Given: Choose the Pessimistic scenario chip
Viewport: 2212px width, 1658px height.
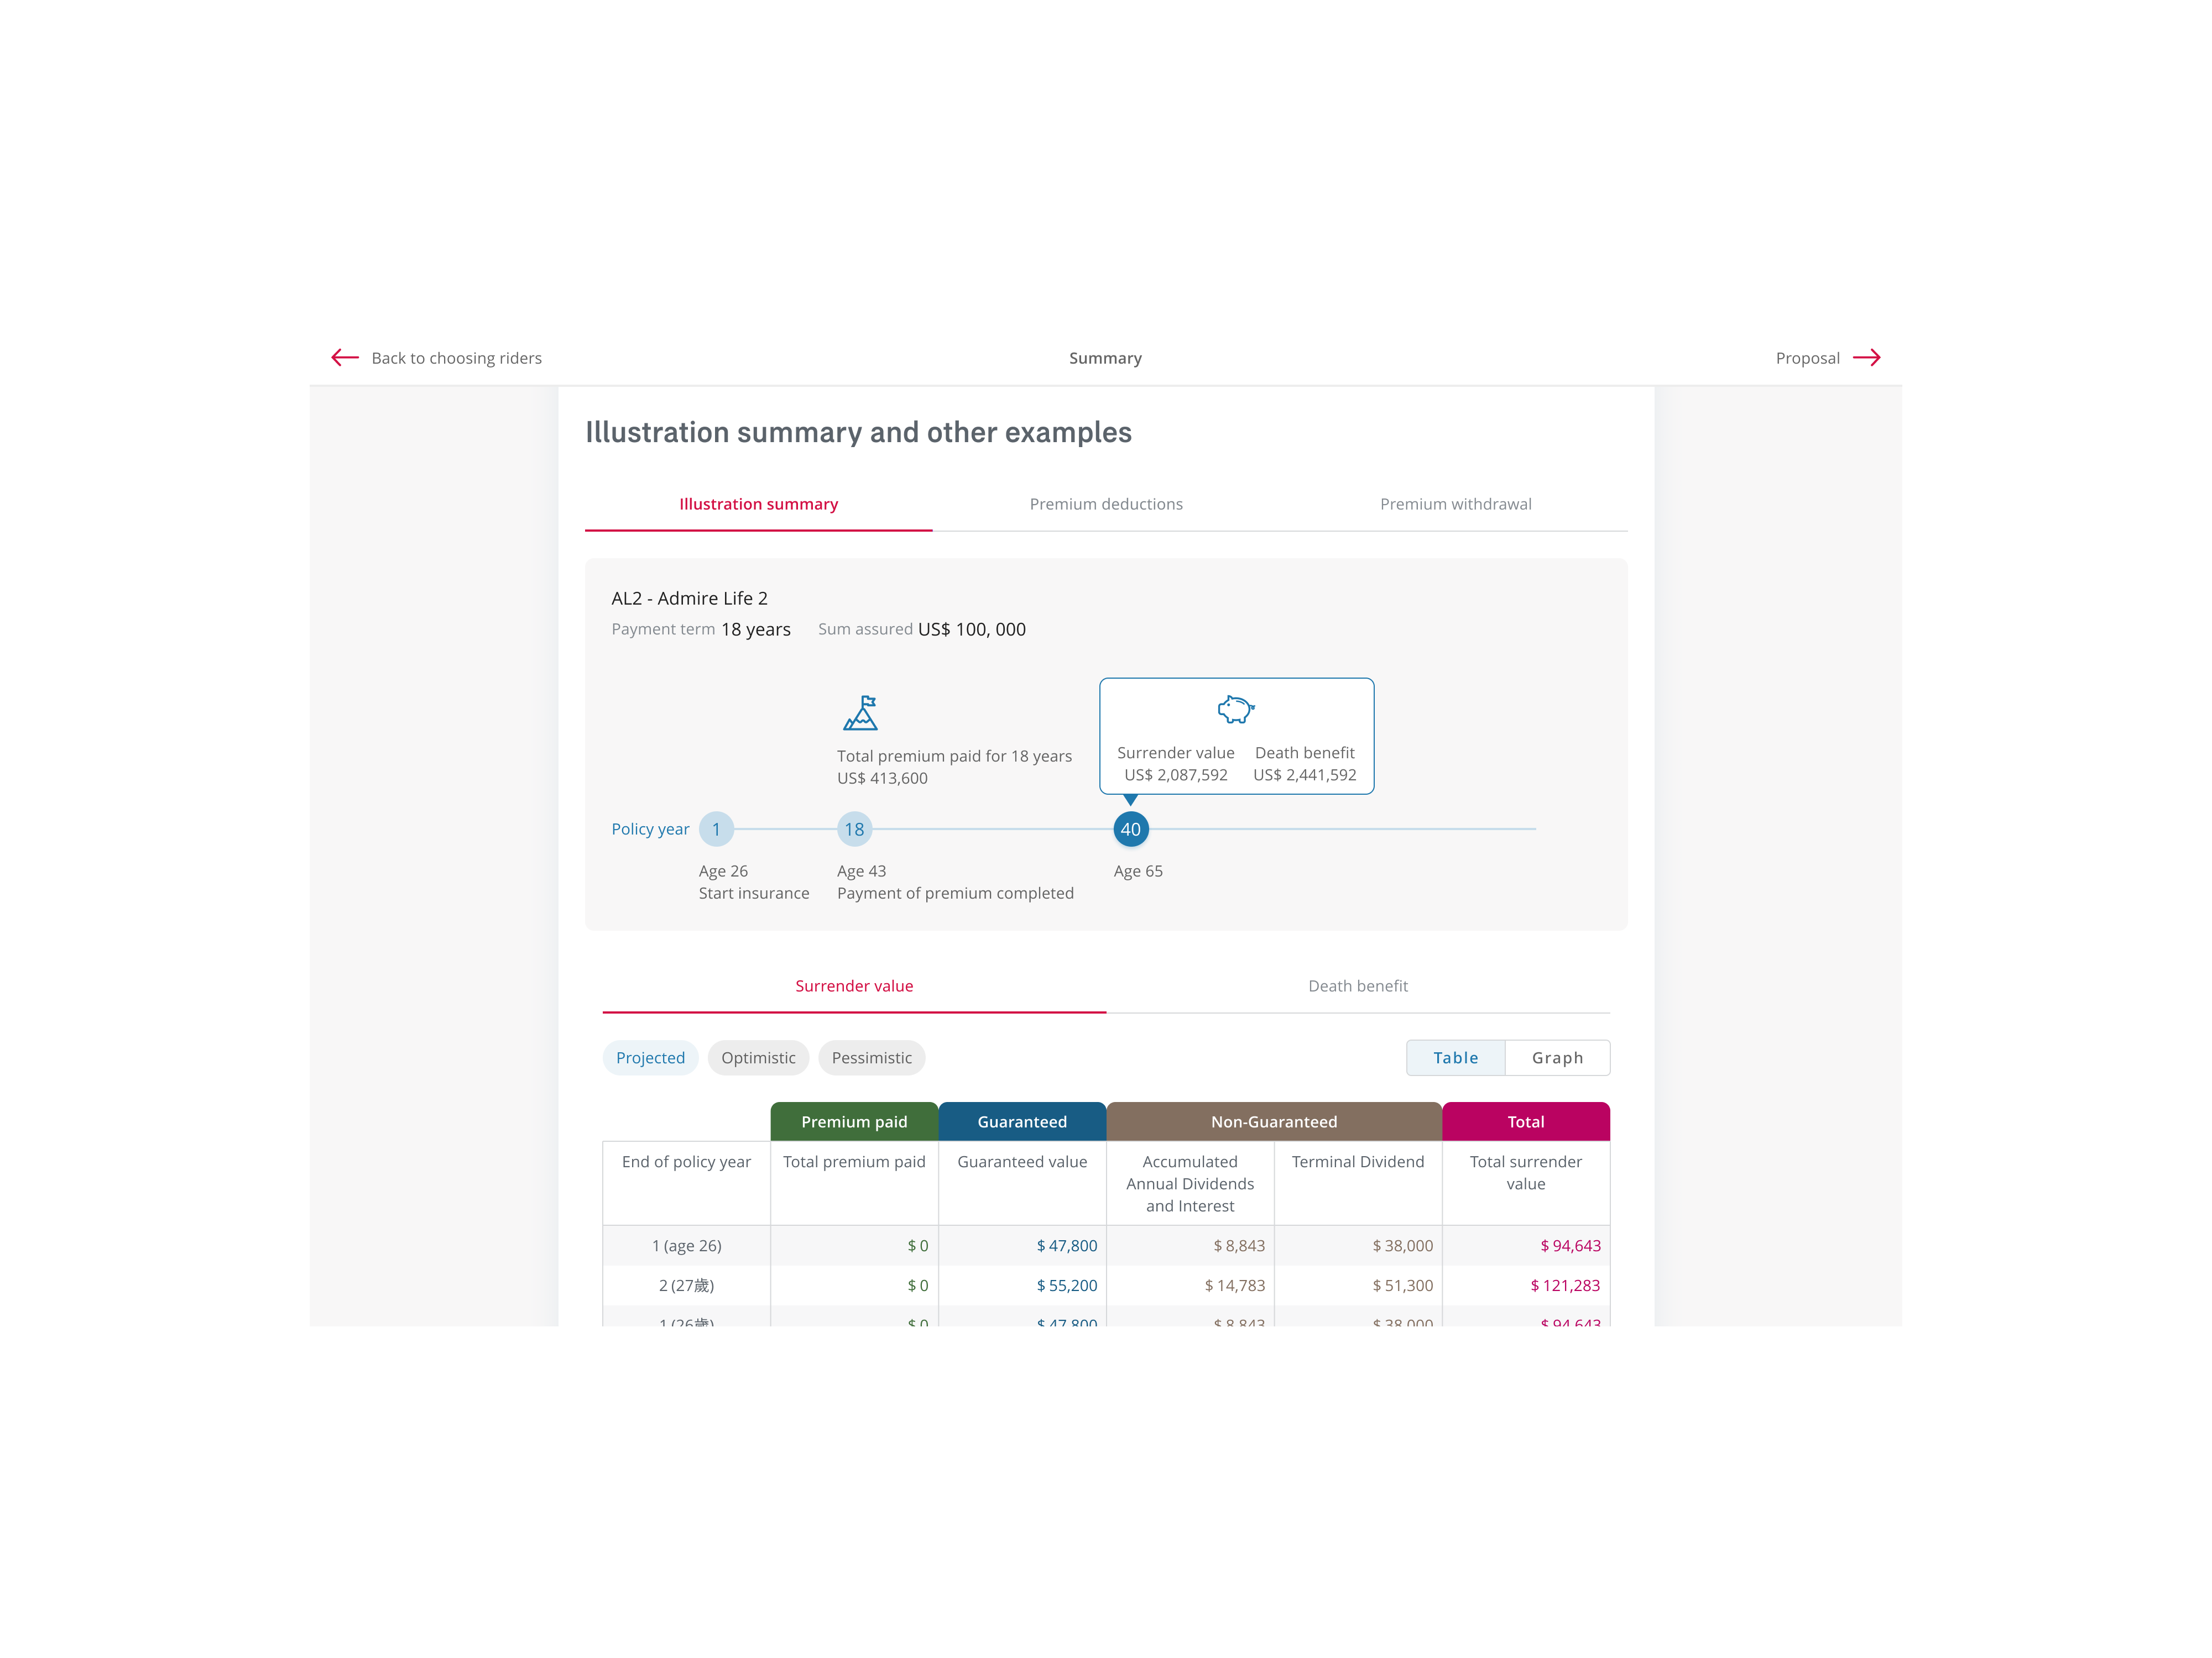Looking at the screenshot, I should [x=871, y=1057].
